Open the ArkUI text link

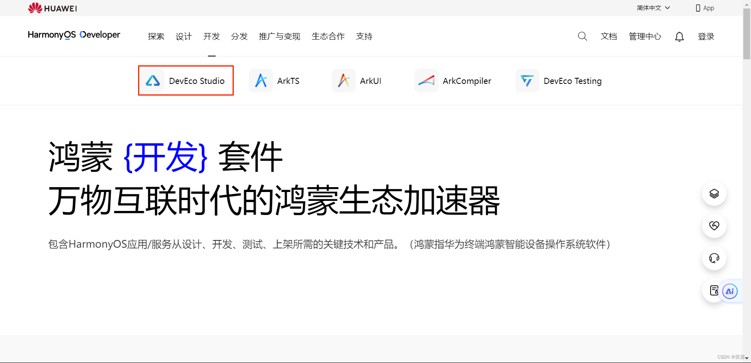point(371,81)
